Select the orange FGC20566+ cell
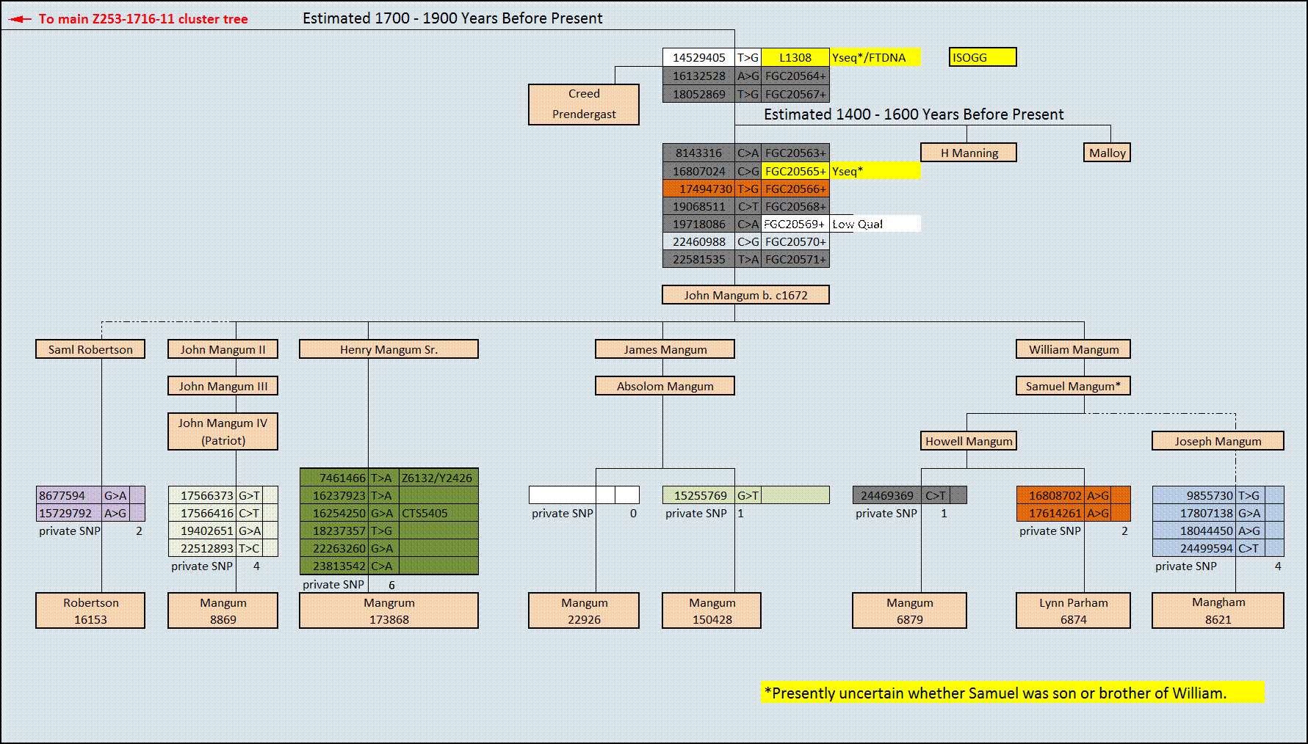This screenshot has height=744, width=1308. click(795, 189)
